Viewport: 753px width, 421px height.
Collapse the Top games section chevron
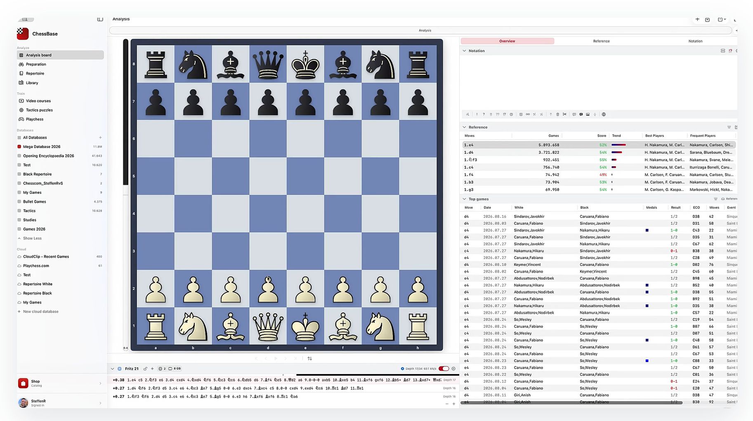pyautogui.click(x=465, y=199)
